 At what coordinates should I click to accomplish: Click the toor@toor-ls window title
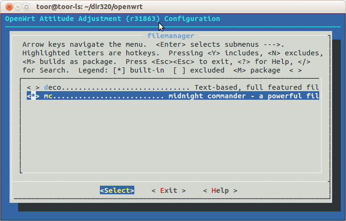89,7
